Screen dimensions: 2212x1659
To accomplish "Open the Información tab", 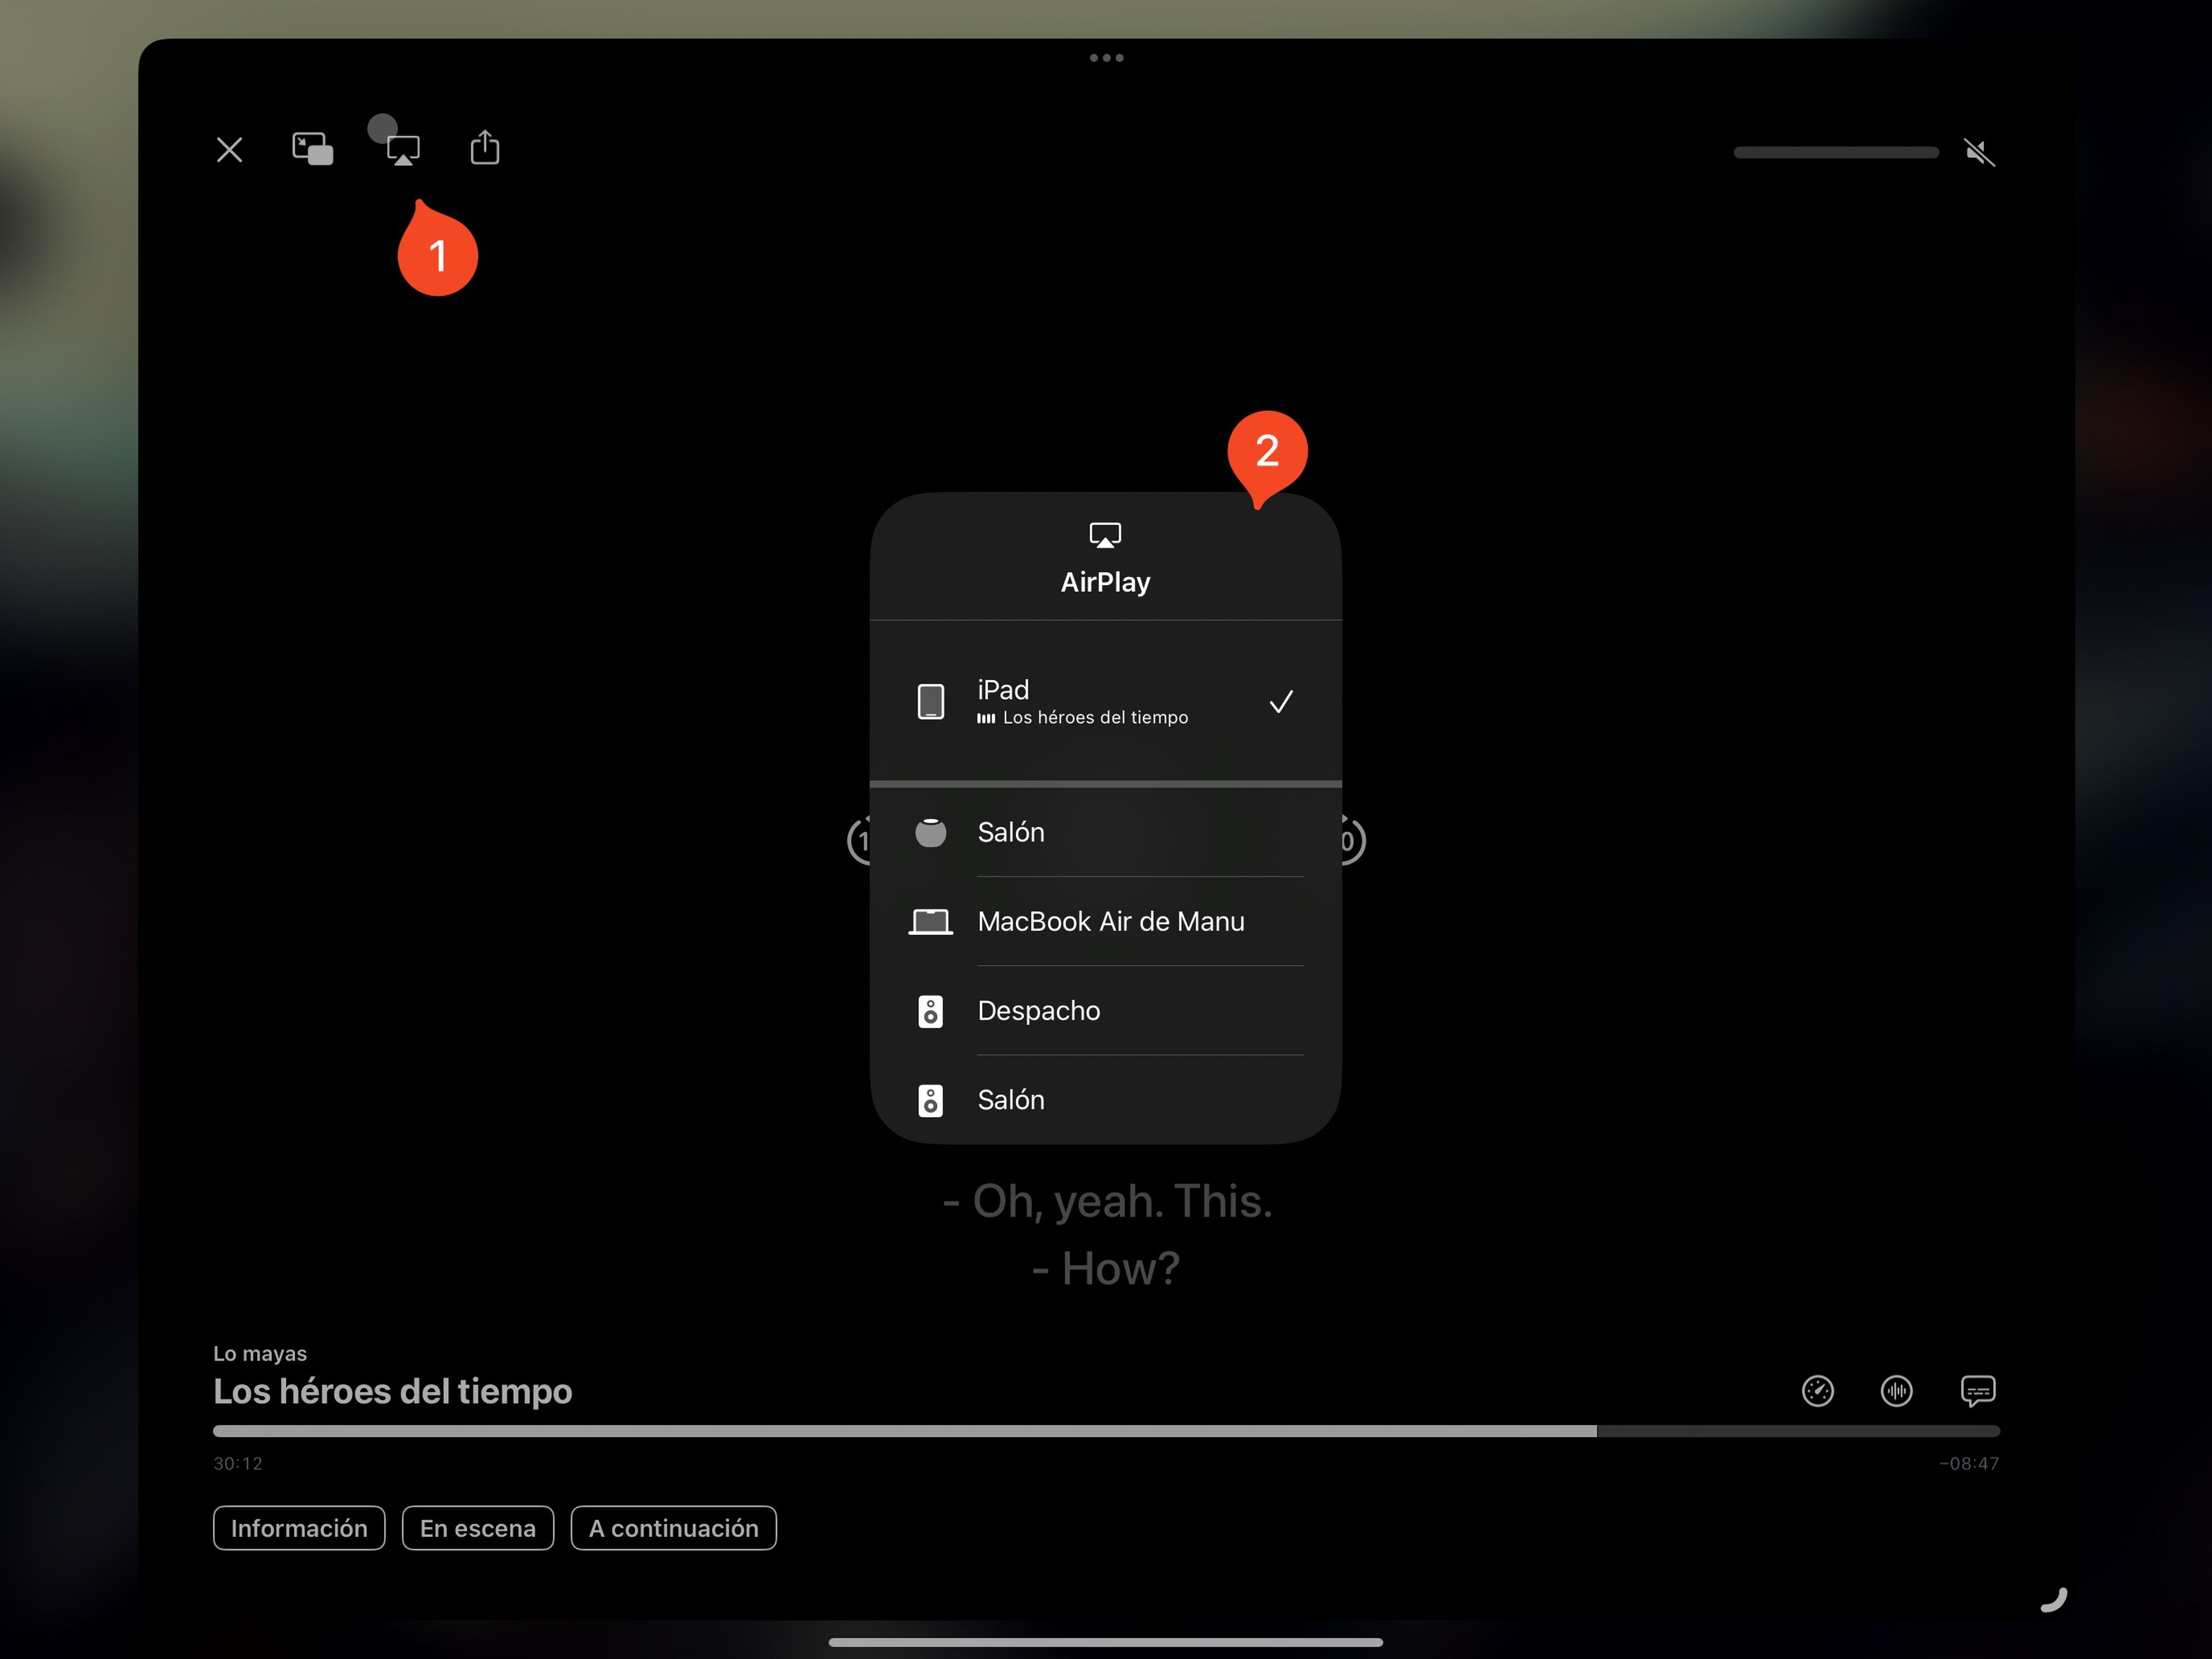I will click(299, 1528).
